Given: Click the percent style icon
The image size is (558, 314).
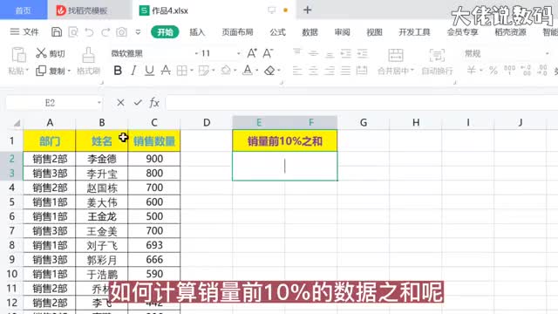Looking at the screenshot, I should coord(493,71).
